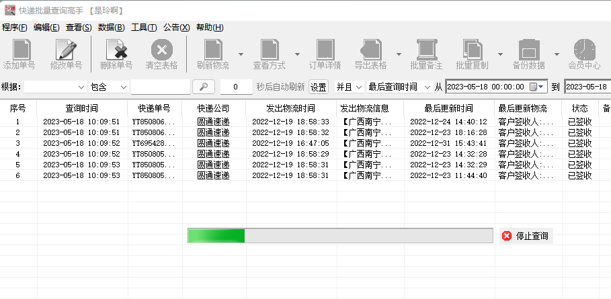Click sent time 2022-12-19 16:47:05
Viewport: 611px width, 299px height.
point(290,143)
